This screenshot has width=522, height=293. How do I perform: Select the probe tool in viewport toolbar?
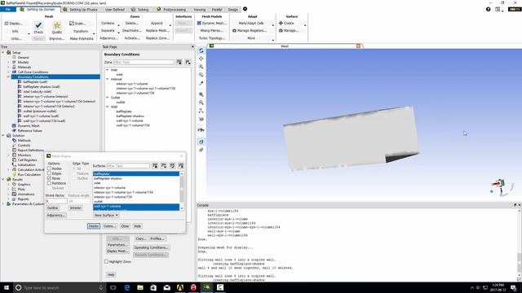201,83
